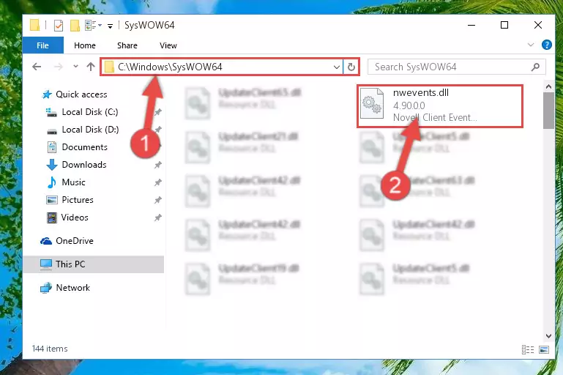Click the search magnifier icon
Image resolution: width=563 pixels, height=375 pixels.
pos(535,67)
